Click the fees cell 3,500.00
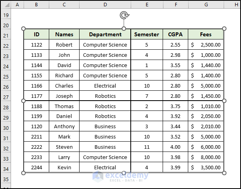This screenshot has height=189, width=241. tap(206, 167)
